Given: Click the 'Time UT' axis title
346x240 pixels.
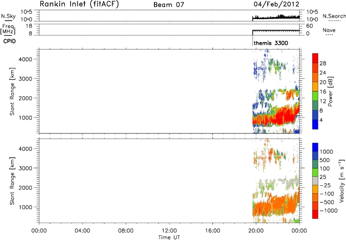Looking at the screenshot, I should [169, 237].
